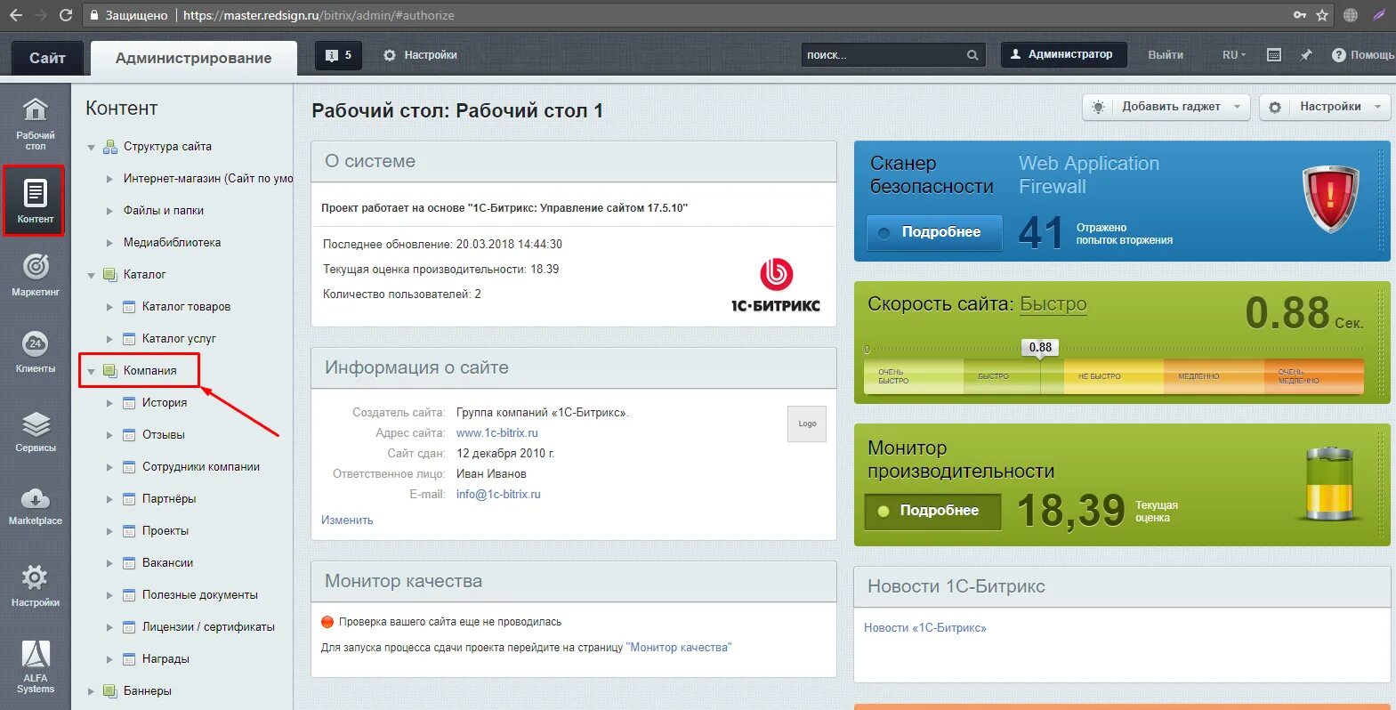This screenshot has height=710, width=1396.
Task: Expand the Баннеры tree node
Action: click(91, 691)
